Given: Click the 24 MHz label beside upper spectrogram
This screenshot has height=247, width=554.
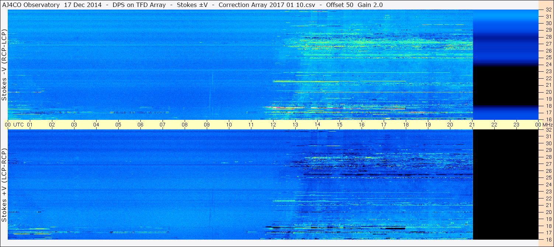Looking at the screenshot, I should pos(548,64).
